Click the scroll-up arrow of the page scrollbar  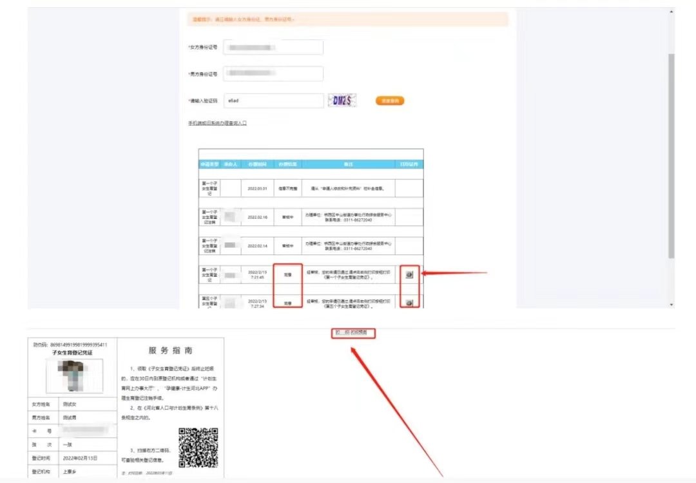tap(671, 12)
